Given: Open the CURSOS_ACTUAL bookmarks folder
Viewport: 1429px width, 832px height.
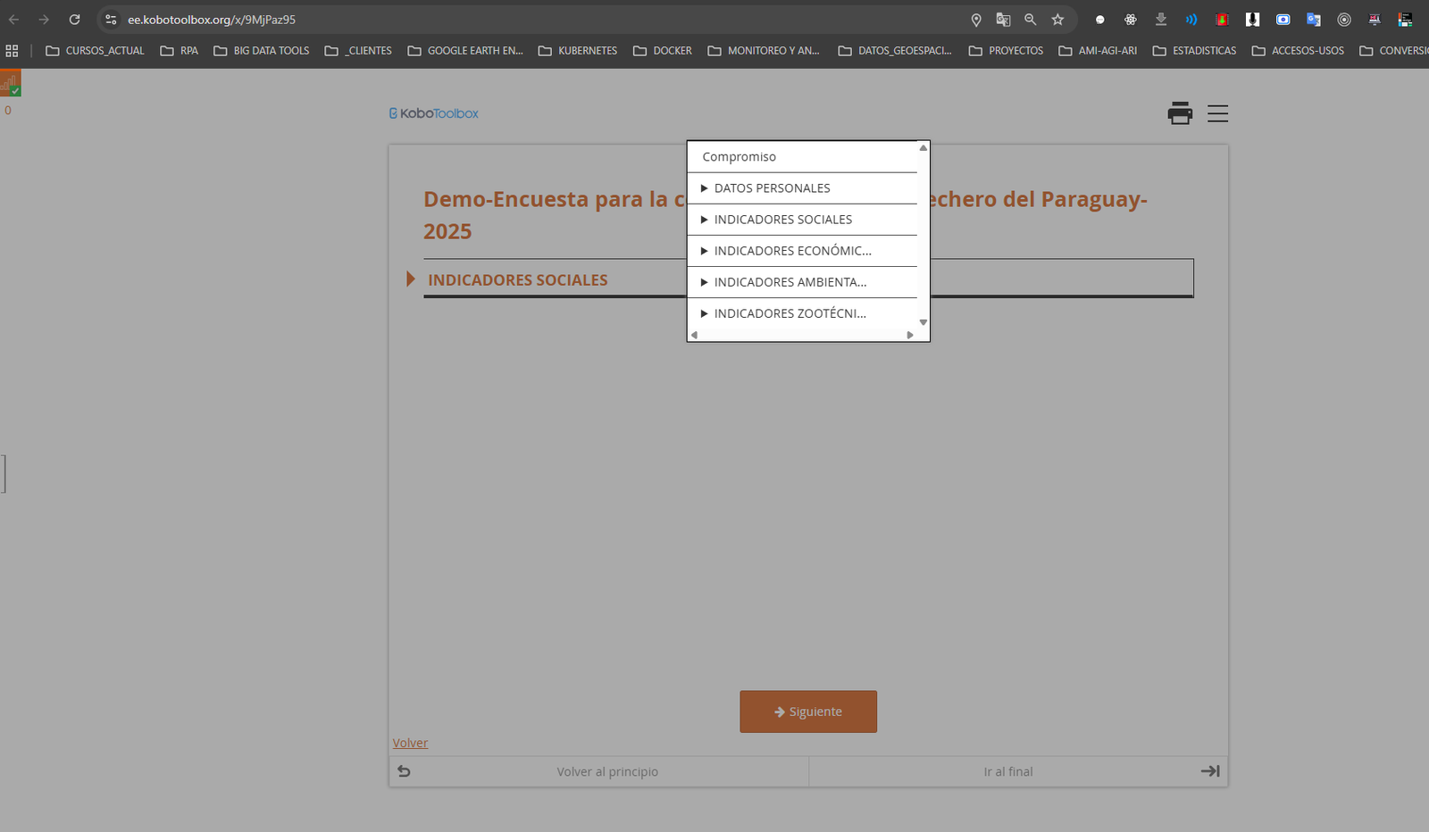Looking at the screenshot, I should (95, 51).
